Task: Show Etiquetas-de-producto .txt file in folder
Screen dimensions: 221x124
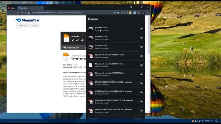Action: [141, 65]
